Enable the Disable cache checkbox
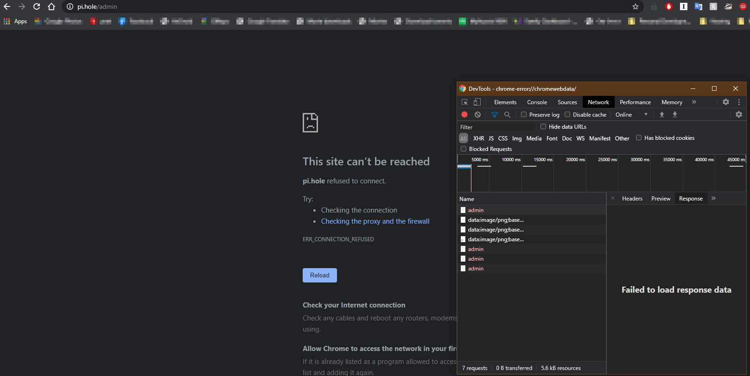Viewport: 750px width, 376px height. coord(567,114)
